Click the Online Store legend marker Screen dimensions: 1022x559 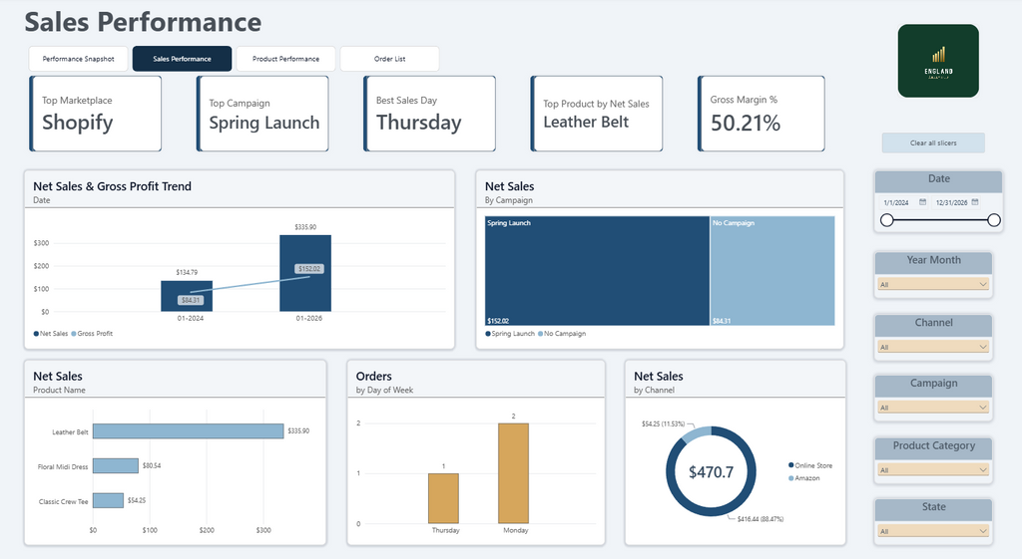click(791, 465)
